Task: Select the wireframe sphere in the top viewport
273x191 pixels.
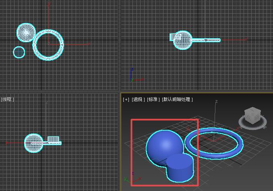Action: point(26,33)
